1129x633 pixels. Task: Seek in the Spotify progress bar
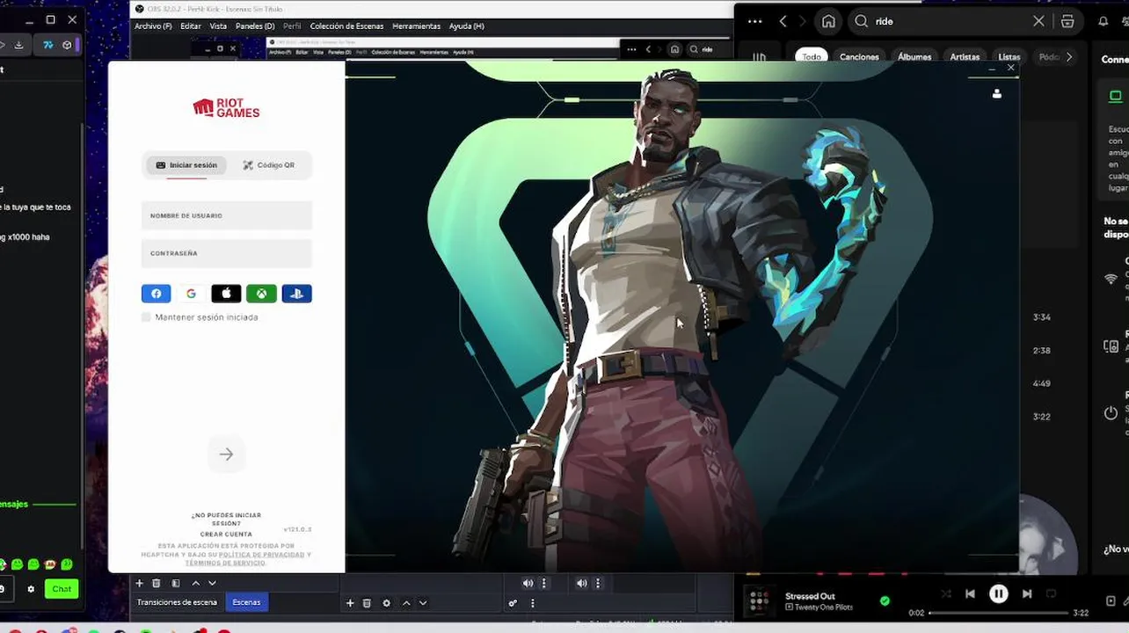pyautogui.click(x=999, y=613)
